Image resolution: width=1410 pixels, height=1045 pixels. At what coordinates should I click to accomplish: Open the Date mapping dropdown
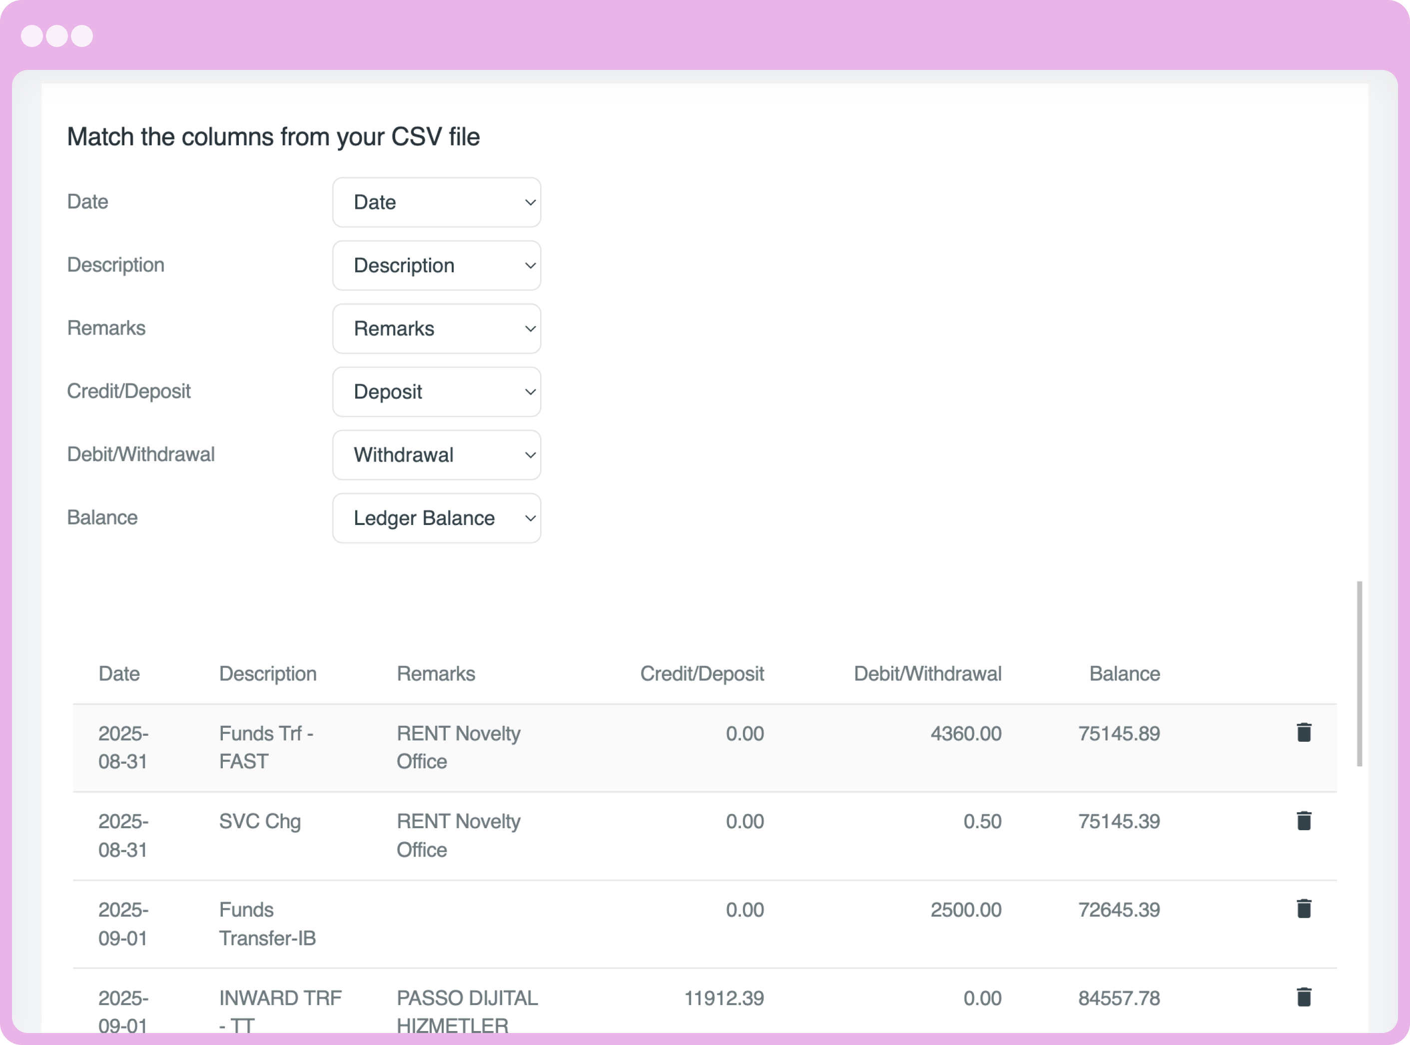[436, 202]
